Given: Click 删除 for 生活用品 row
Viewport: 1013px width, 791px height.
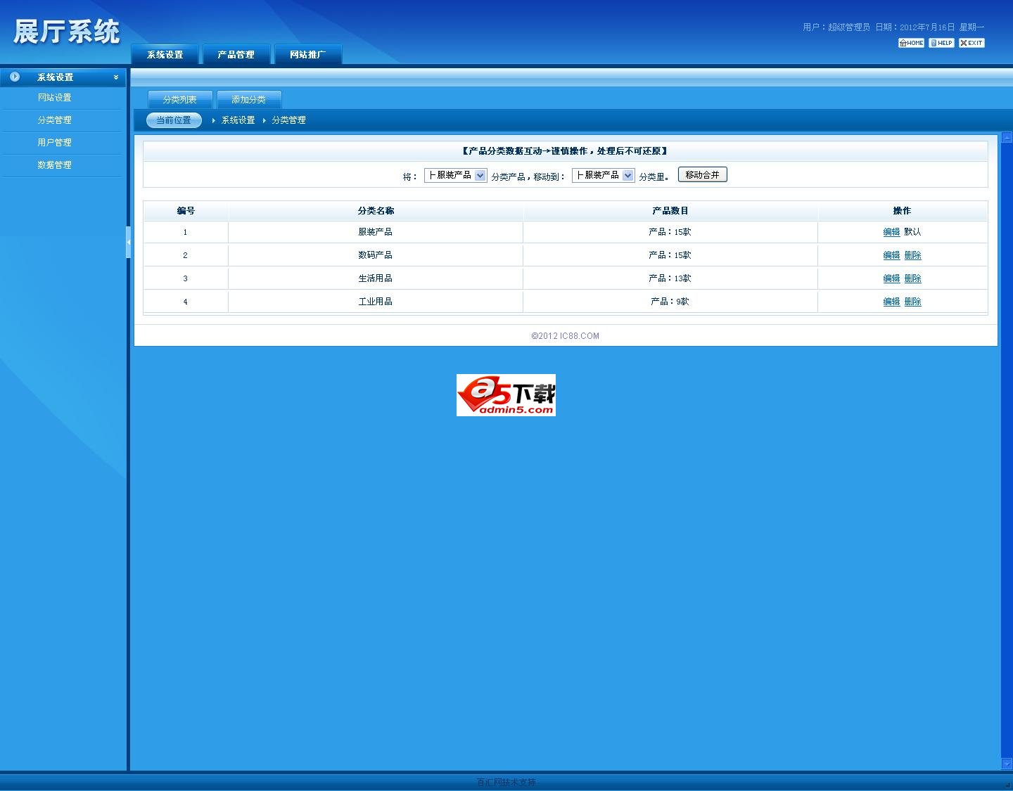Looking at the screenshot, I should pos(912,278).
